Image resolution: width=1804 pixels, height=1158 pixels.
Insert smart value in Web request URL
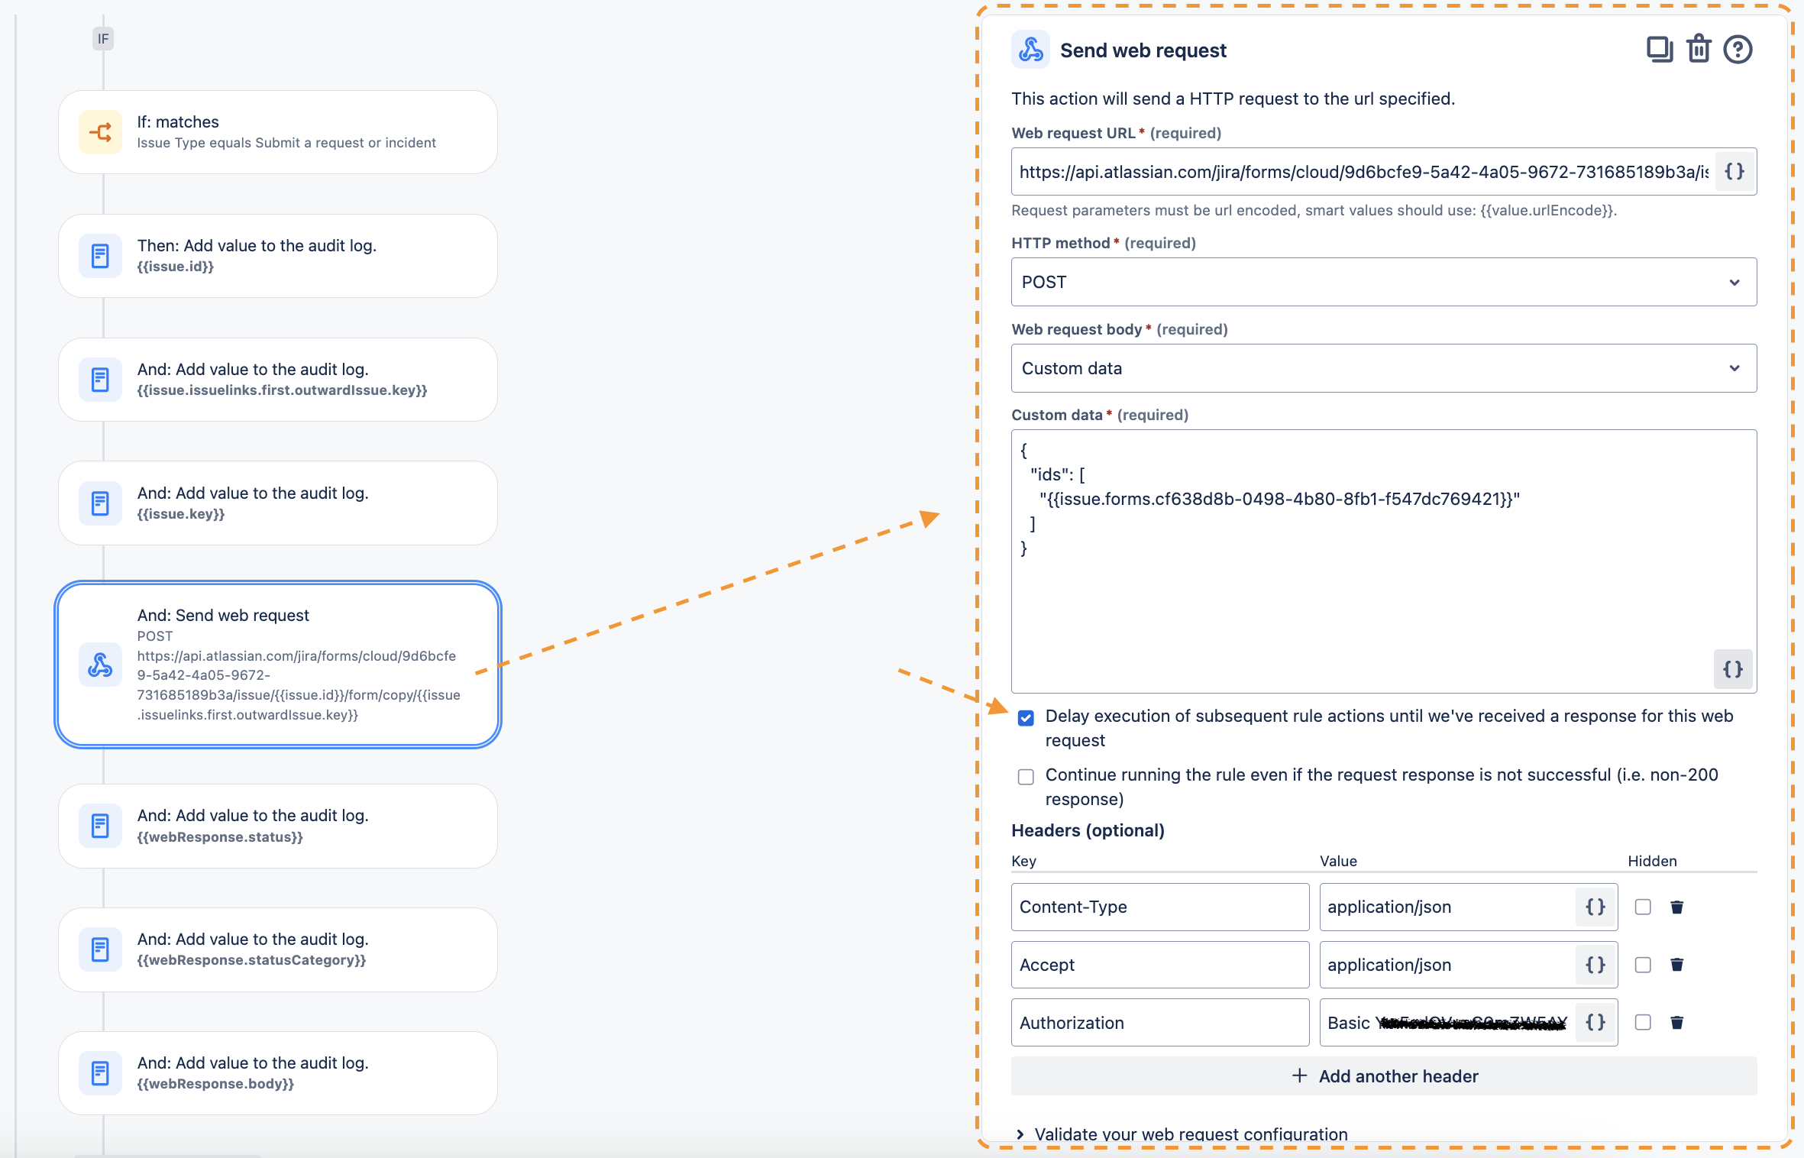point(1734,172)
